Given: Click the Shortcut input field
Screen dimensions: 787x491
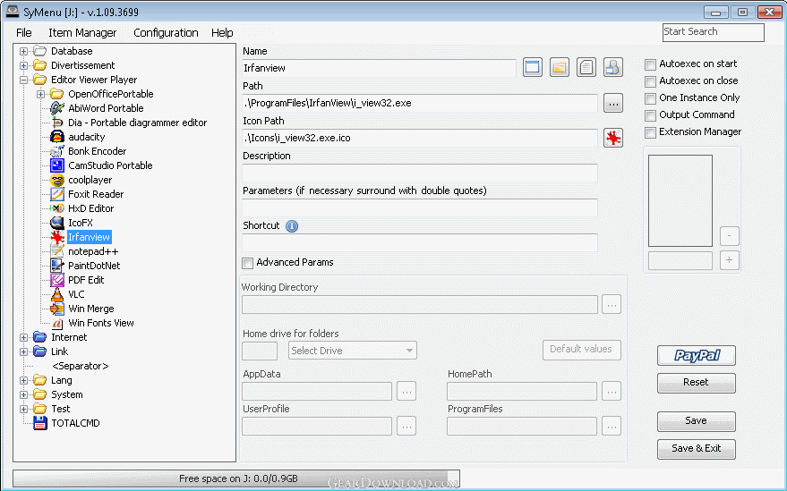Looking at the screenshot, I should click(x=420, y=242).
